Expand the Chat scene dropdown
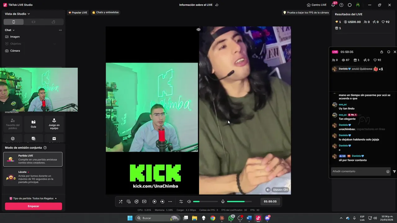Screen dimensions: 397x223 [x=10, y=30]
